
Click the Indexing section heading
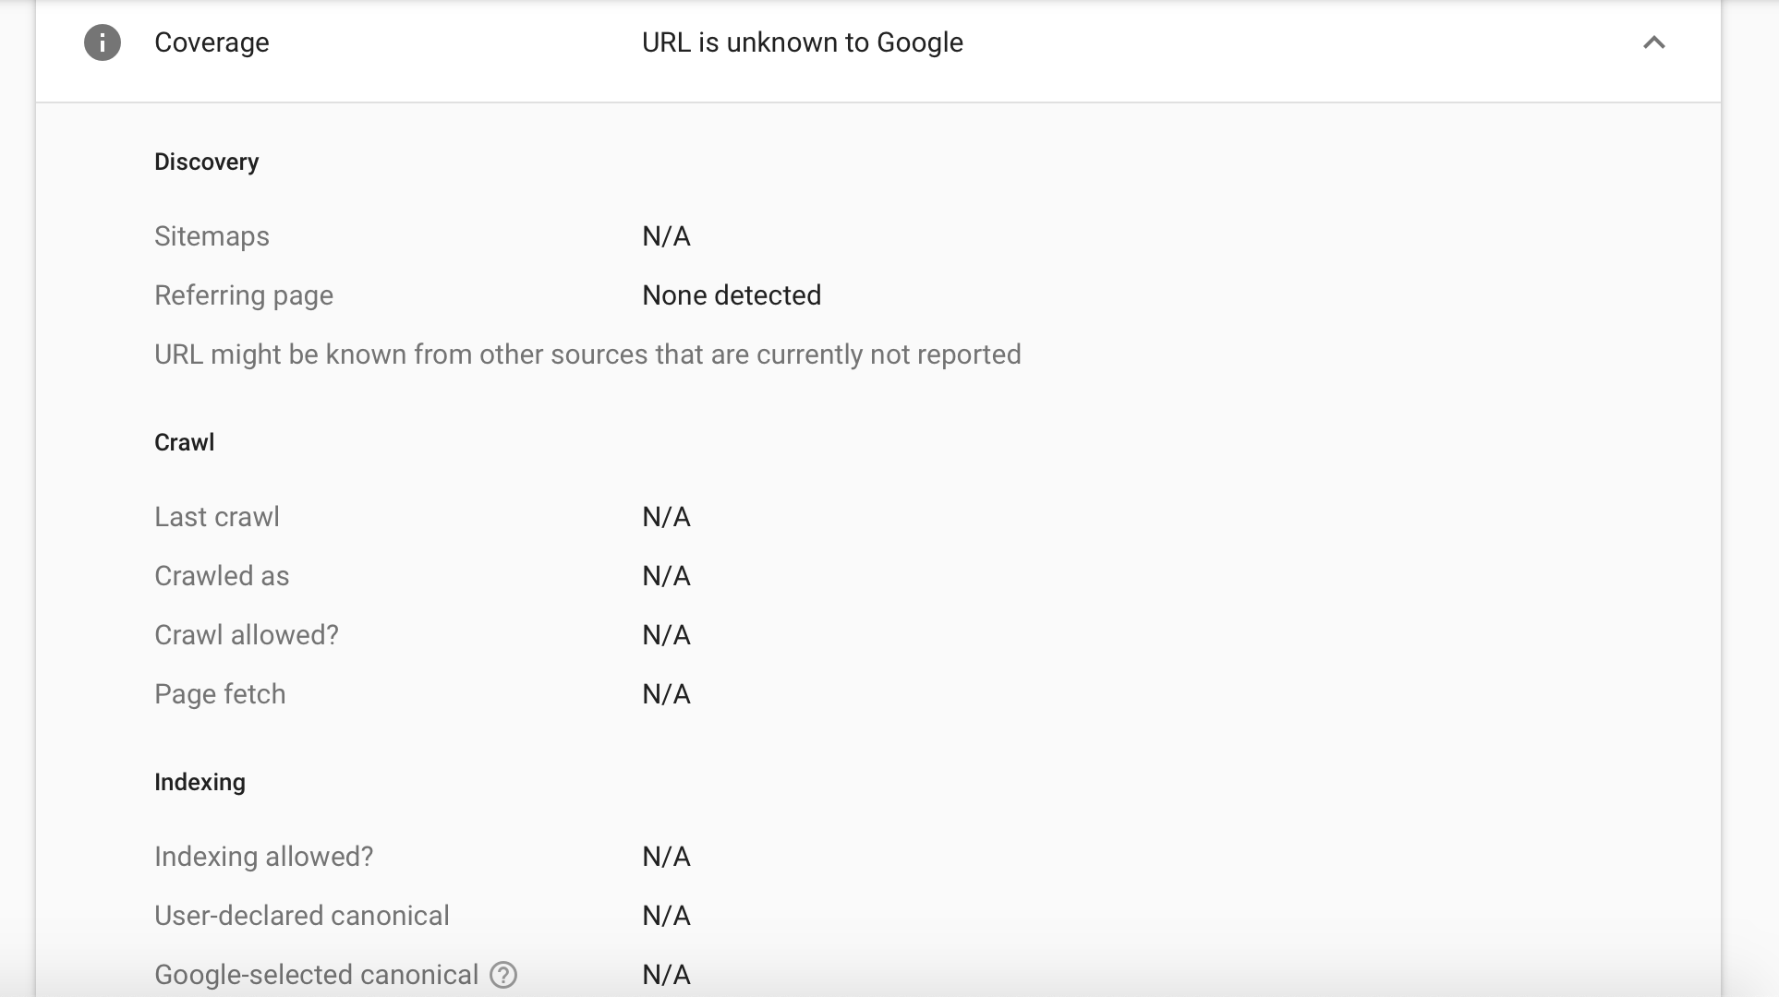pyautogui.click(x=200, y=782)
